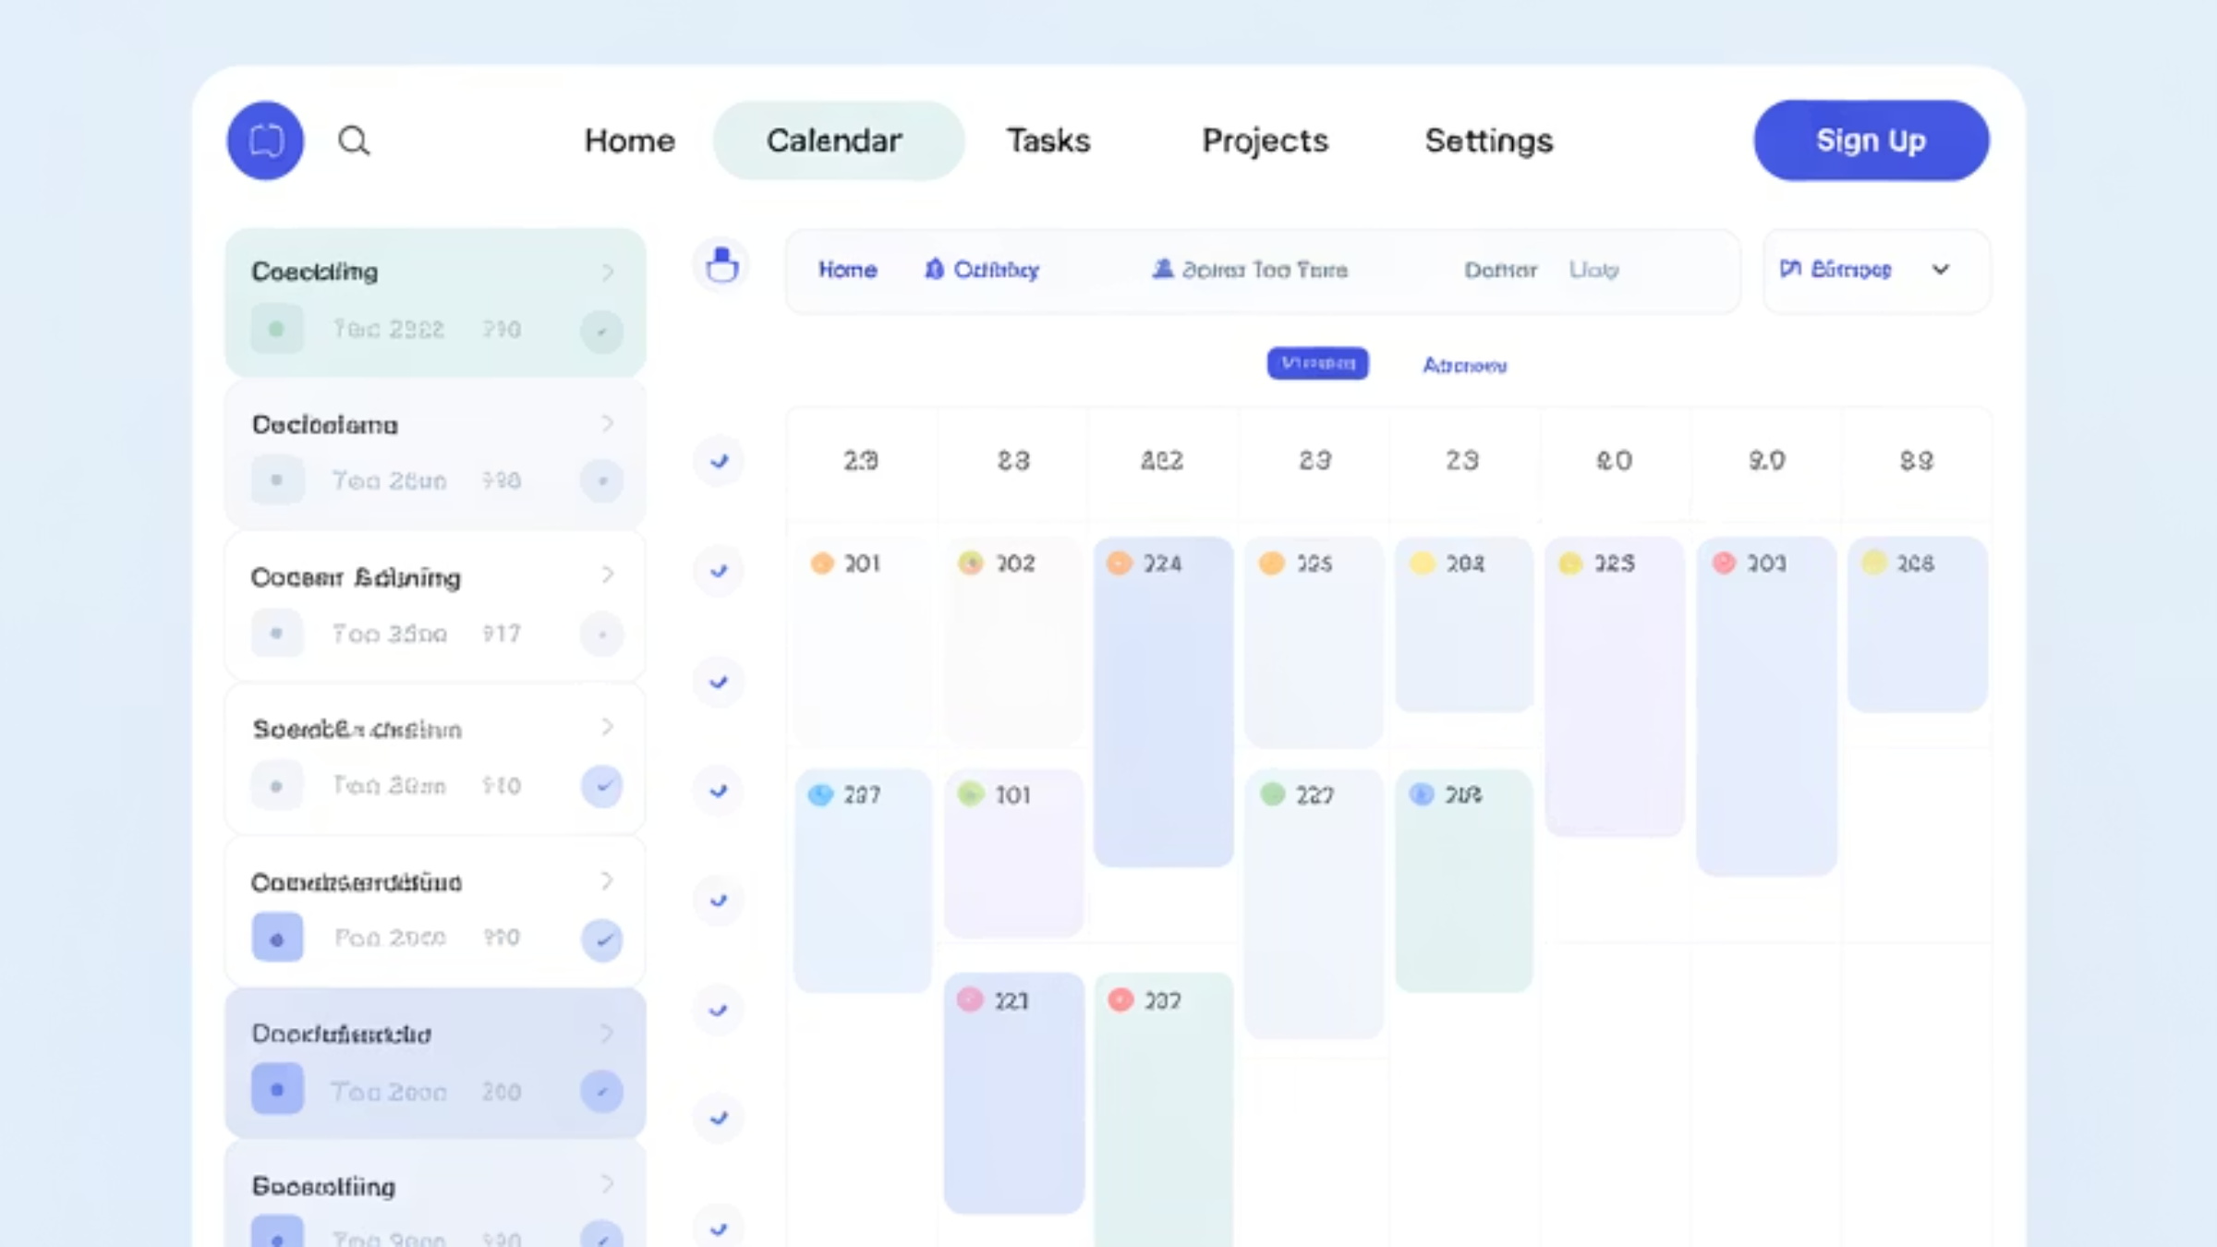Image resolution: width=2217 pixels, height=1247 pixels.
Task: Click the bell icon in the secondary toolbar
Action: pos(934,269)
